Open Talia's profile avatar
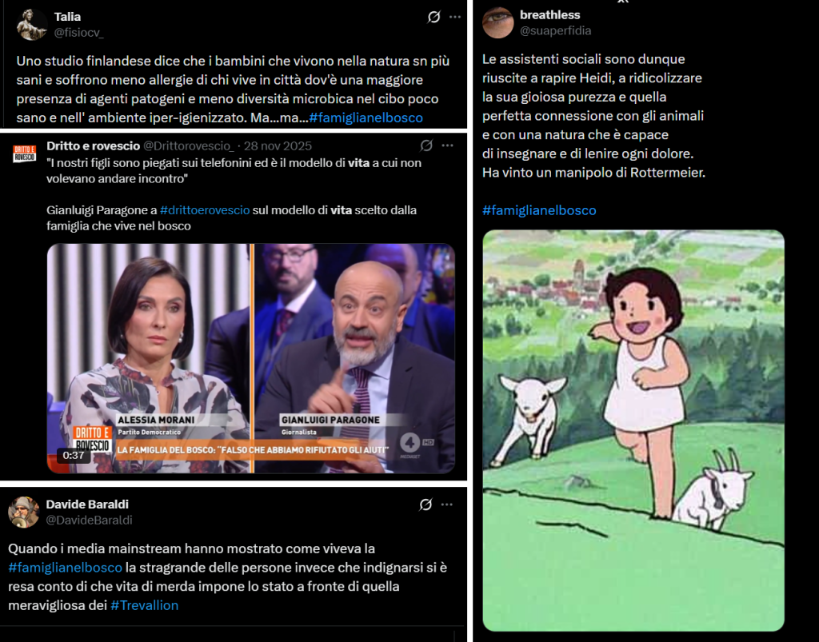Screen dimensions: 819x642 click(x=31, y=25)
